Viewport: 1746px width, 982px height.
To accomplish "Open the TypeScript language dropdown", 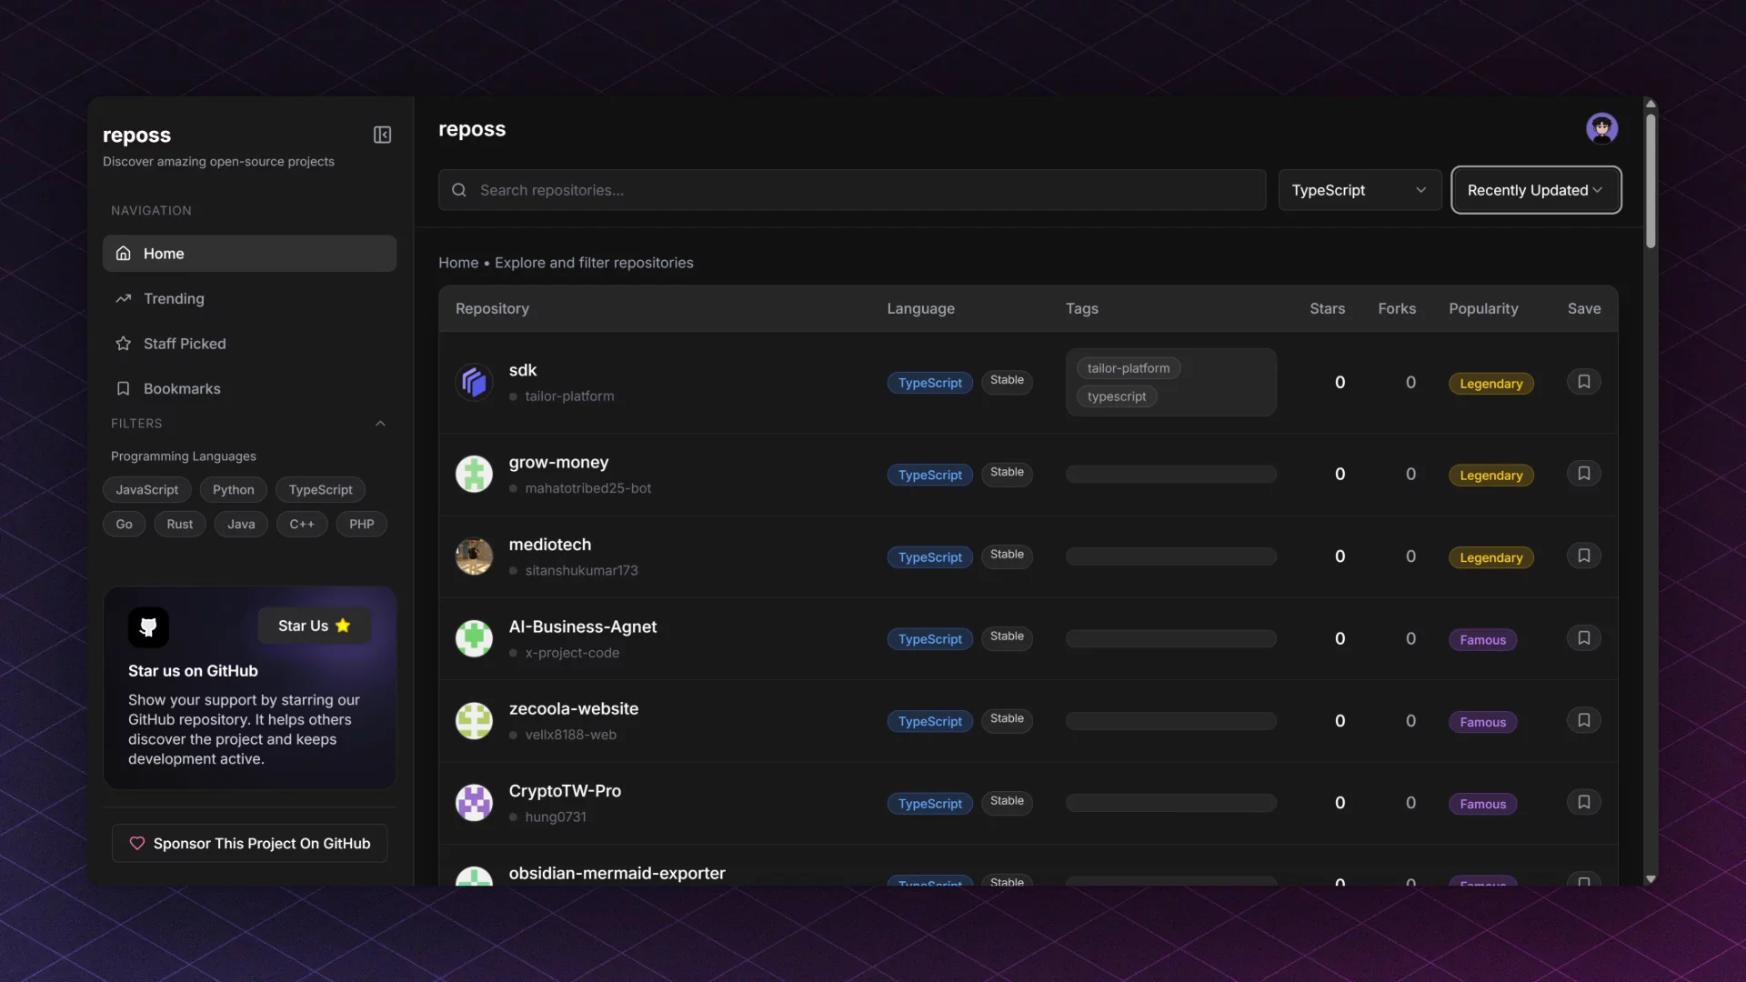I will (x=1360, y=190).
